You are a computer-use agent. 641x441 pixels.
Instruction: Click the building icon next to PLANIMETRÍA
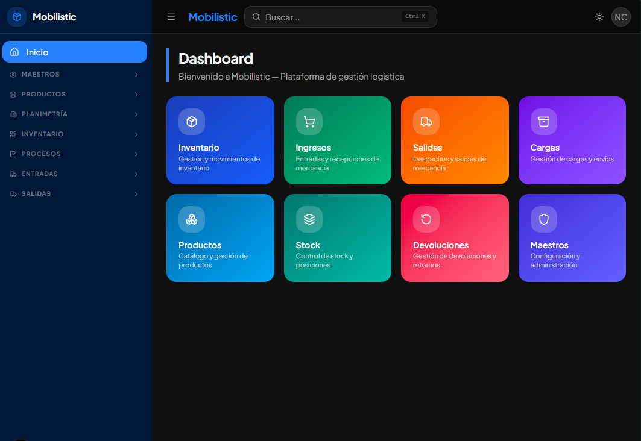(13, 114)
